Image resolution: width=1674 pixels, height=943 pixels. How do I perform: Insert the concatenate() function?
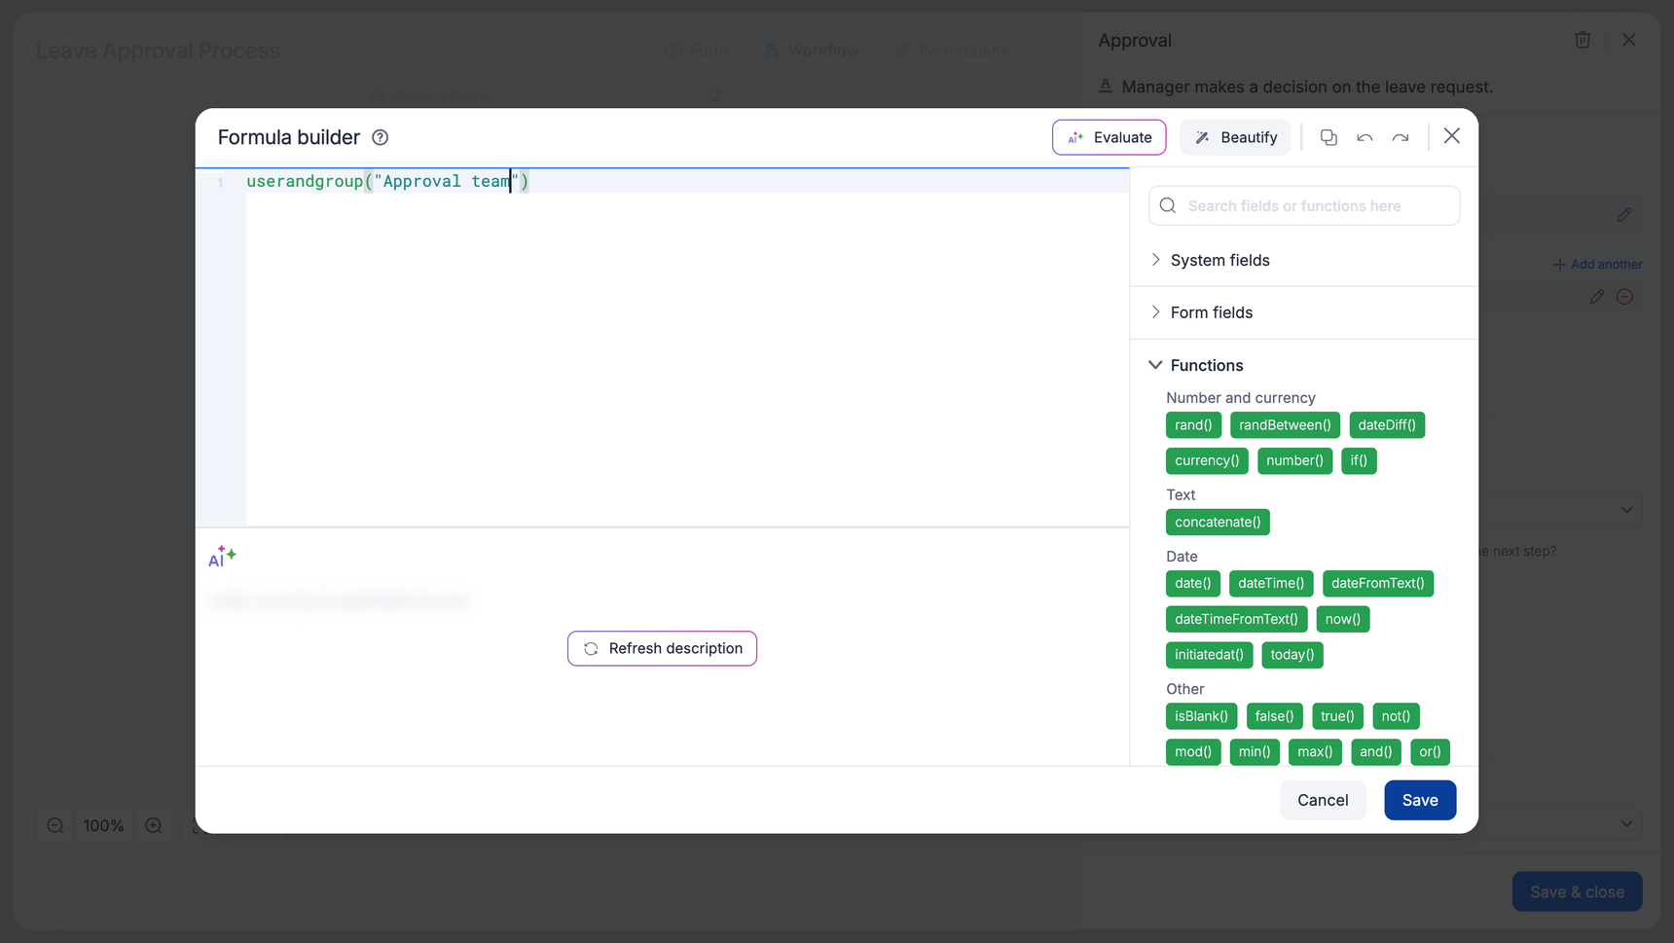(1218, 523)
